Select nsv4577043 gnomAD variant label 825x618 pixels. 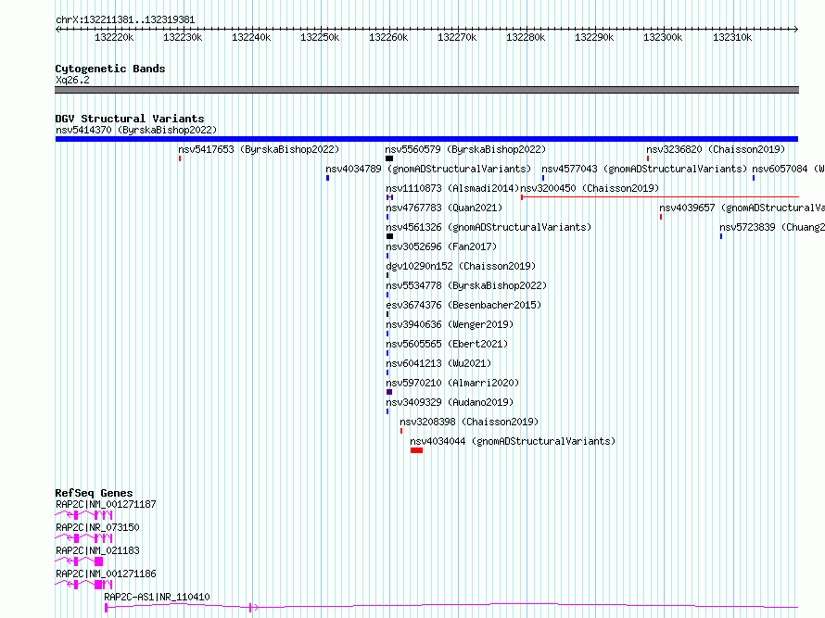[x=644, y=169]
